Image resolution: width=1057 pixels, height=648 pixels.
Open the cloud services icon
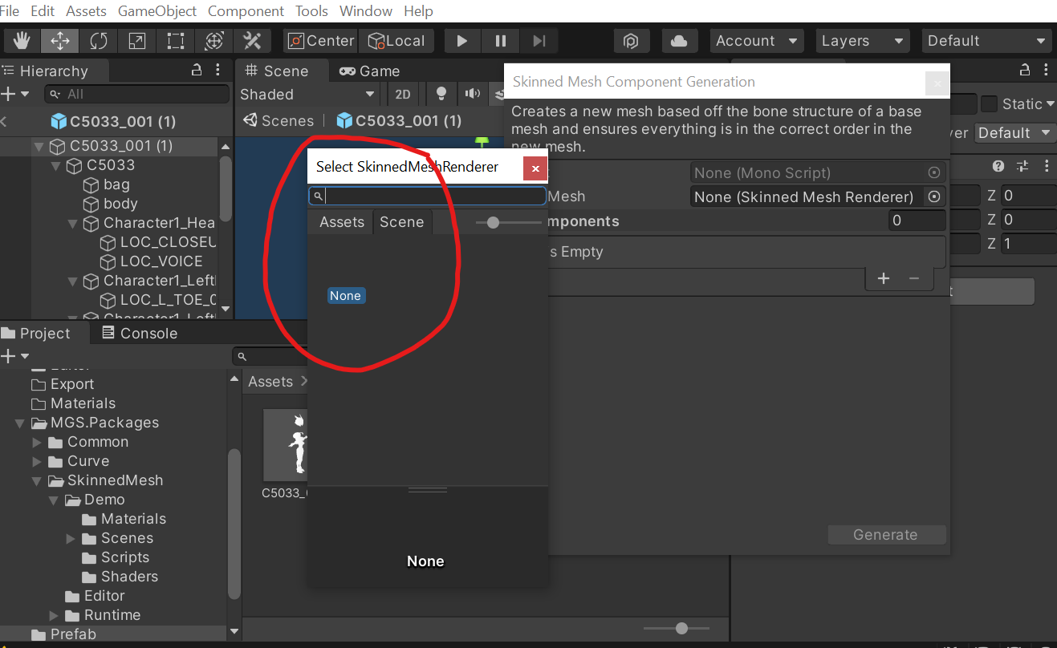tap(679, 41)
